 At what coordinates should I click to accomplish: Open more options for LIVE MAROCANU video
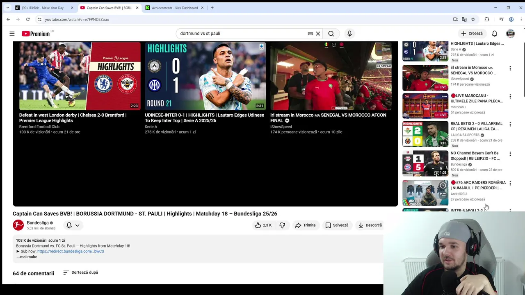click(x=510, y=97)
